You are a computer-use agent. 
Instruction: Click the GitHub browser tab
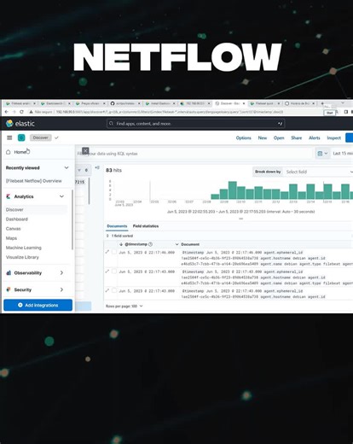click(125, 103)
